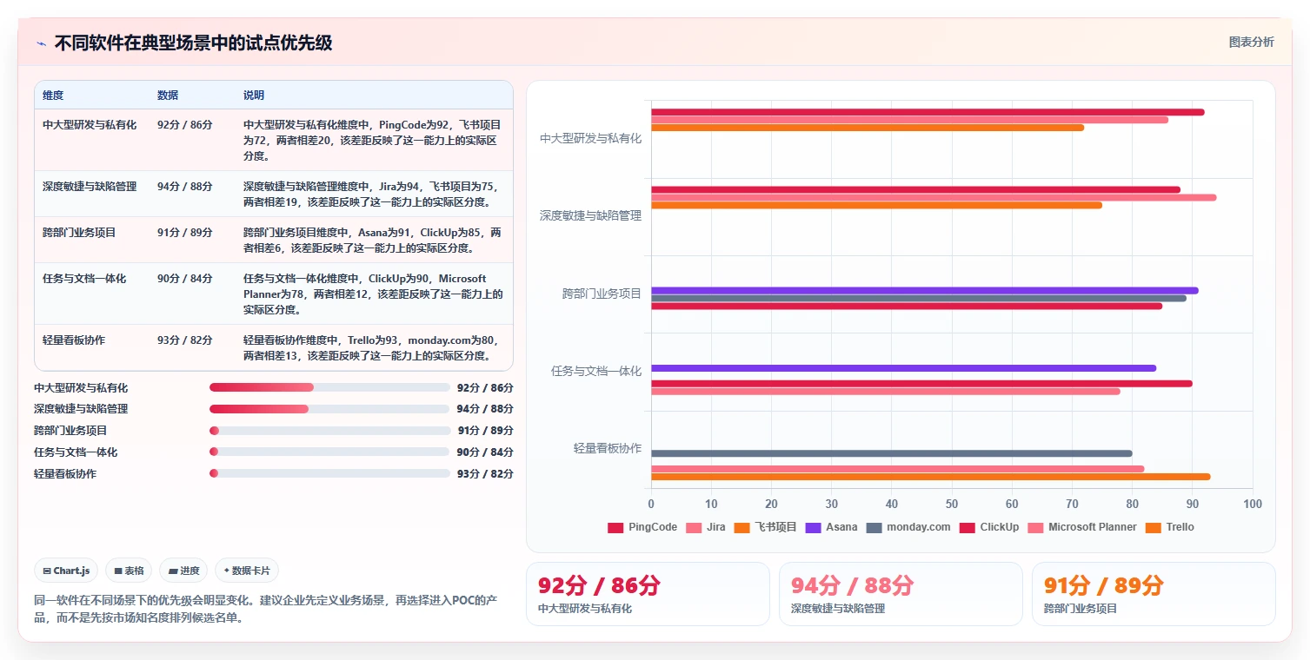Click the 90分 / 84分 value beside progress bar
1310x660 pixels.
(485, 452)
